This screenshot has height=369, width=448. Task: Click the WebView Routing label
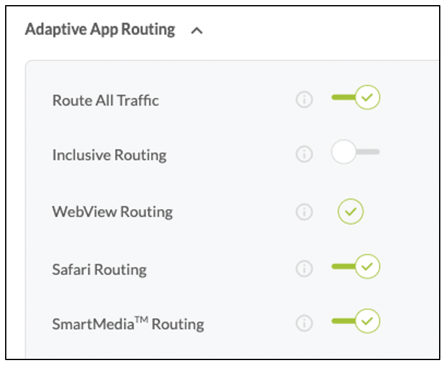click(112, 212)
